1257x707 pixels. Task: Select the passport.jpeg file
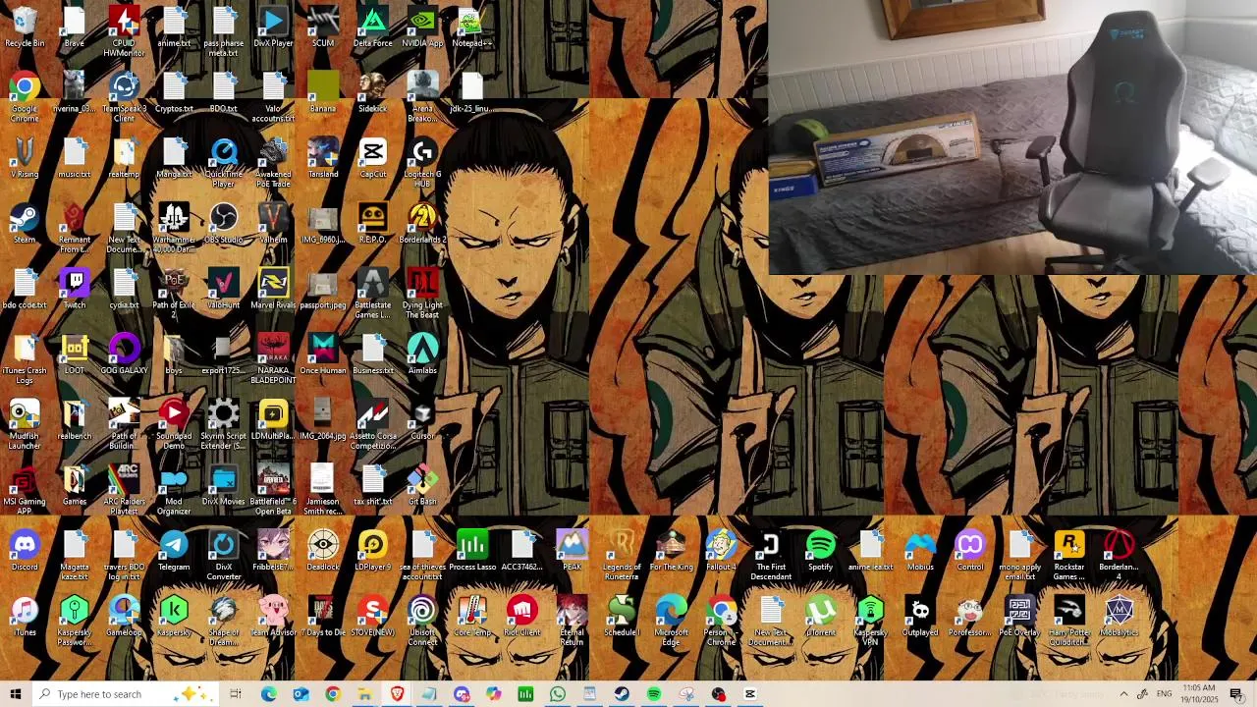point(323,290)
